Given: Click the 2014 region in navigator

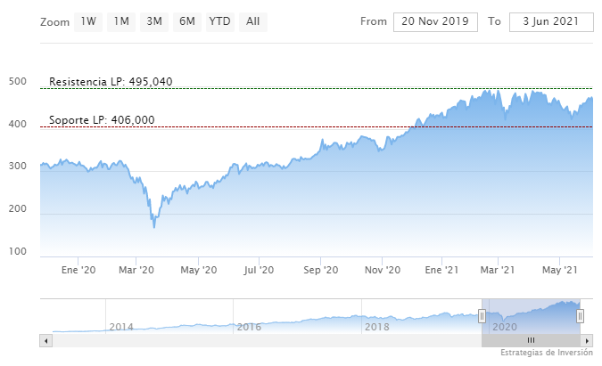Looking at the screenshot, I should click(121, 327).
